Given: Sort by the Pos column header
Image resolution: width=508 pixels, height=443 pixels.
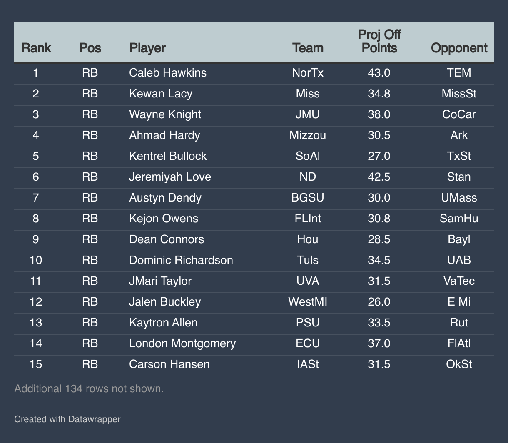Looking at the screenshot, I should (x=90, y=48).
